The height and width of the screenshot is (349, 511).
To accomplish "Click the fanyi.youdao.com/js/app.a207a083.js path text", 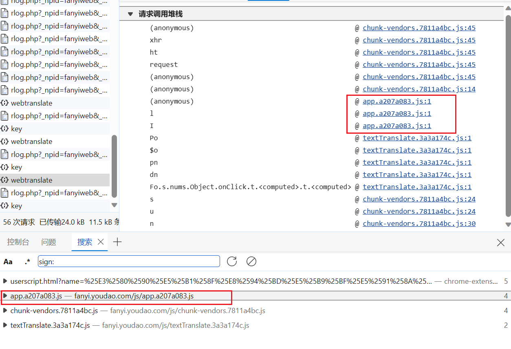I will tap(134, 296).
